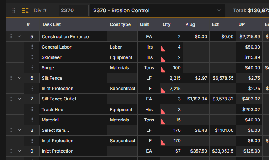Collapse item 5 Construction Entrance
The height and width of the screenshot is (160, 269).
19,37
